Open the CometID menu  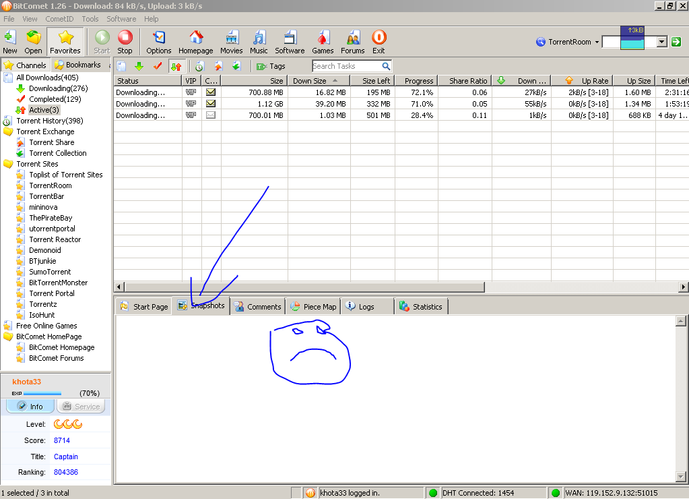coord(59,19)
